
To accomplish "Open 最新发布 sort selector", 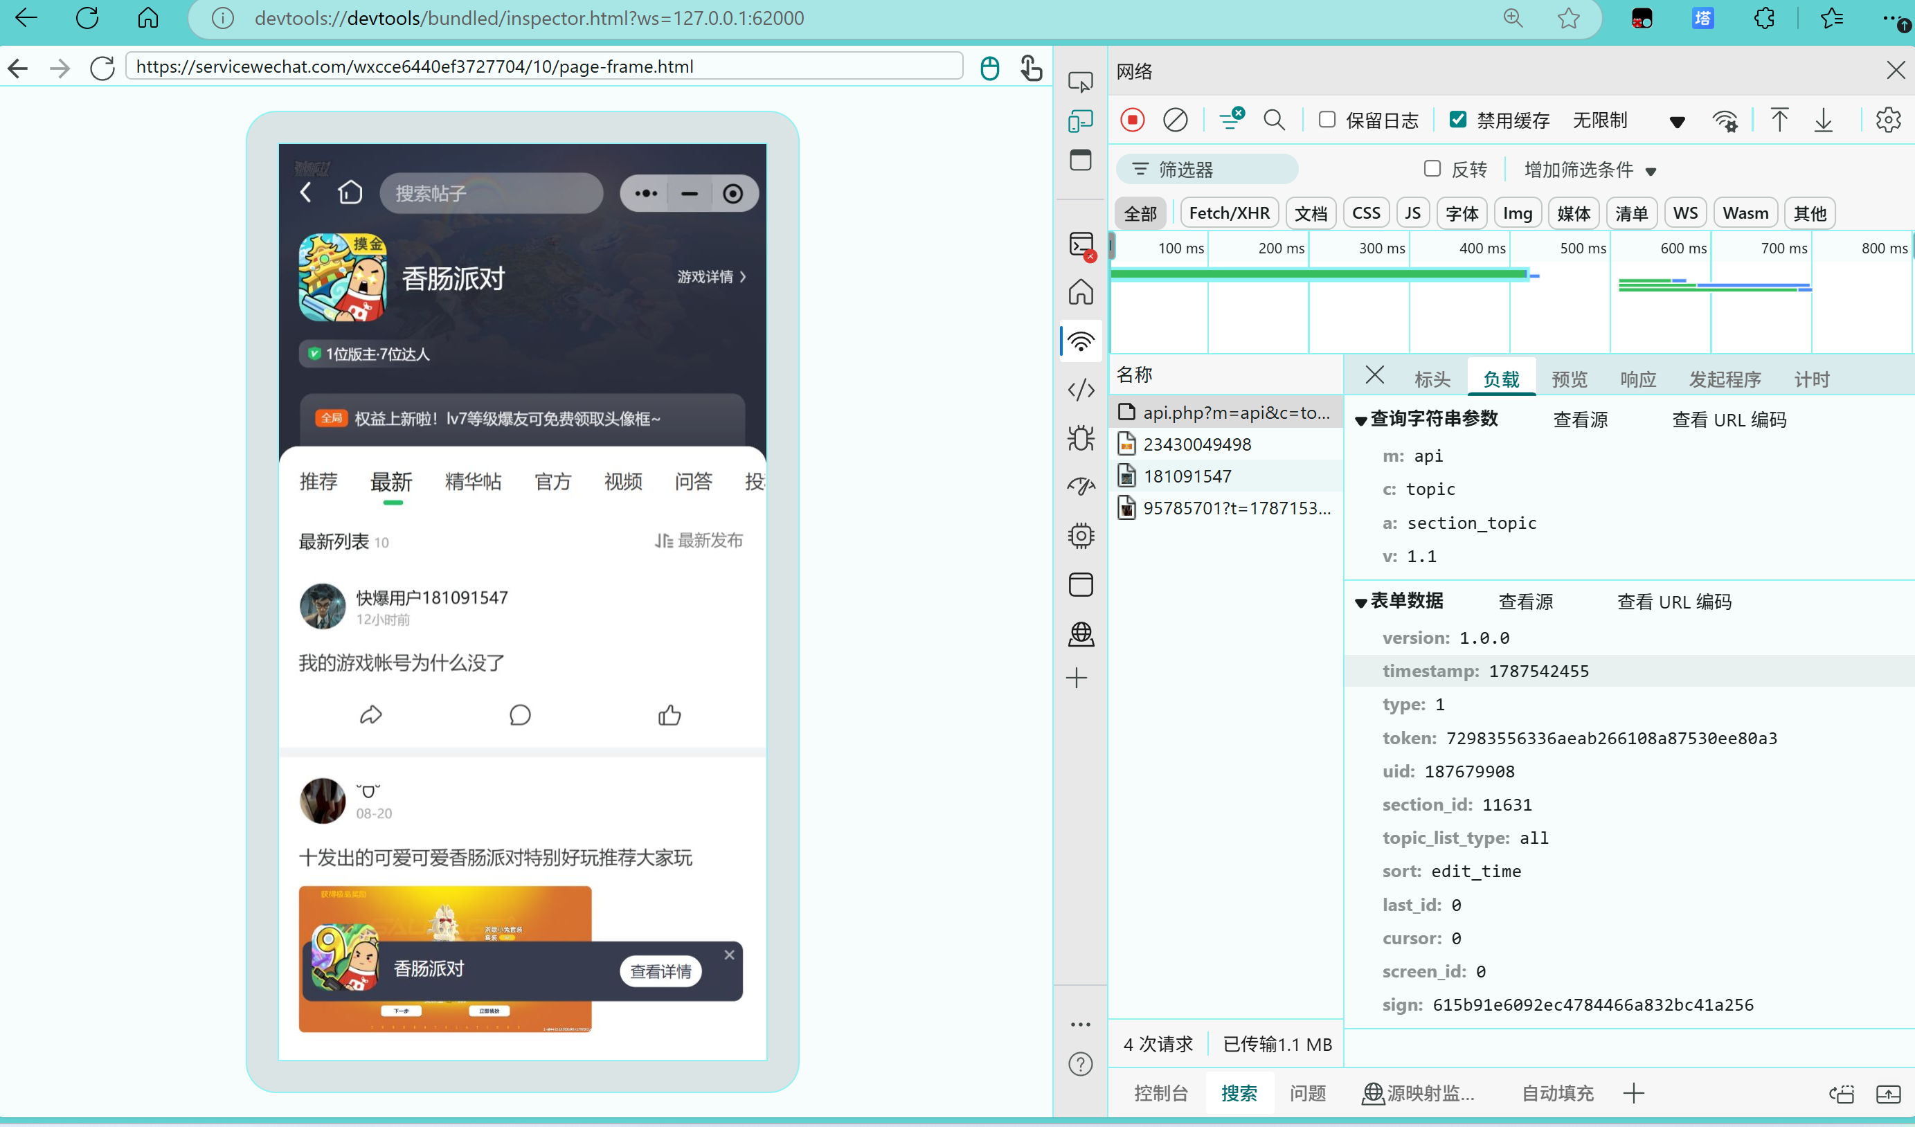I will click(x=699, y=541).
